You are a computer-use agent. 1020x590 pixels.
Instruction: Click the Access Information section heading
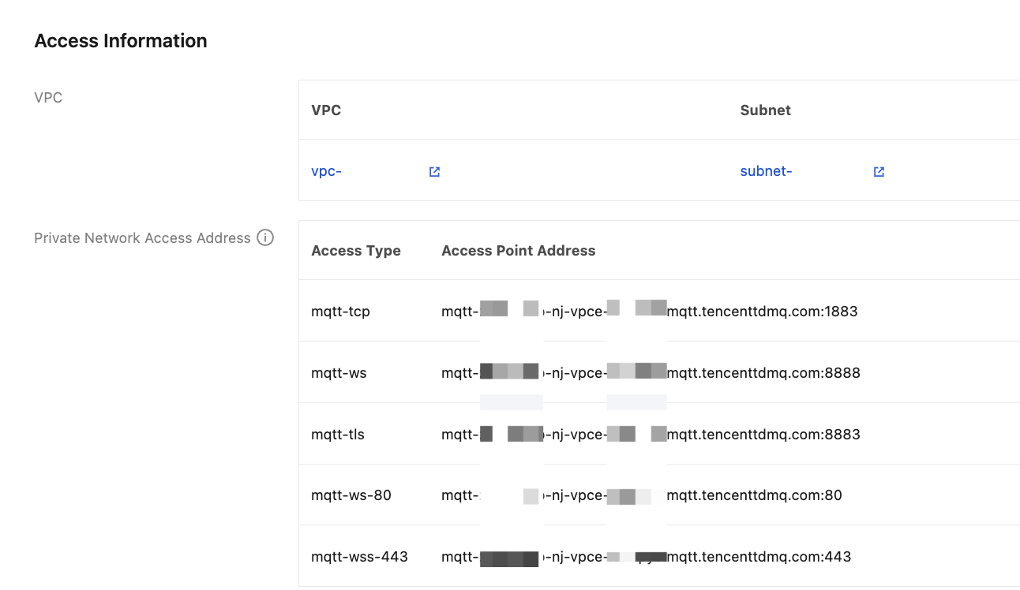(121, 41)
